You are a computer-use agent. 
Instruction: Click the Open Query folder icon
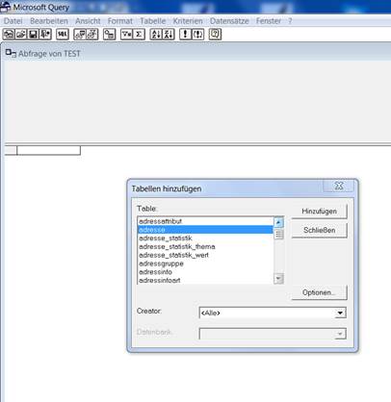[21, 34]
